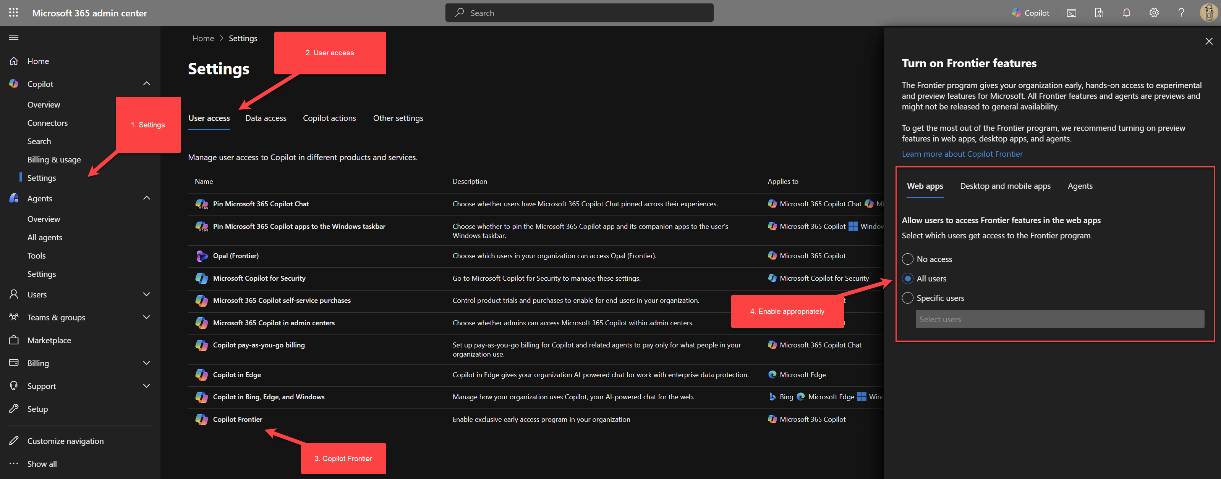Viewport: 1221px width, 479px height.
Task: Expand the Billing section in sidebar
Action: coord(146,363)
